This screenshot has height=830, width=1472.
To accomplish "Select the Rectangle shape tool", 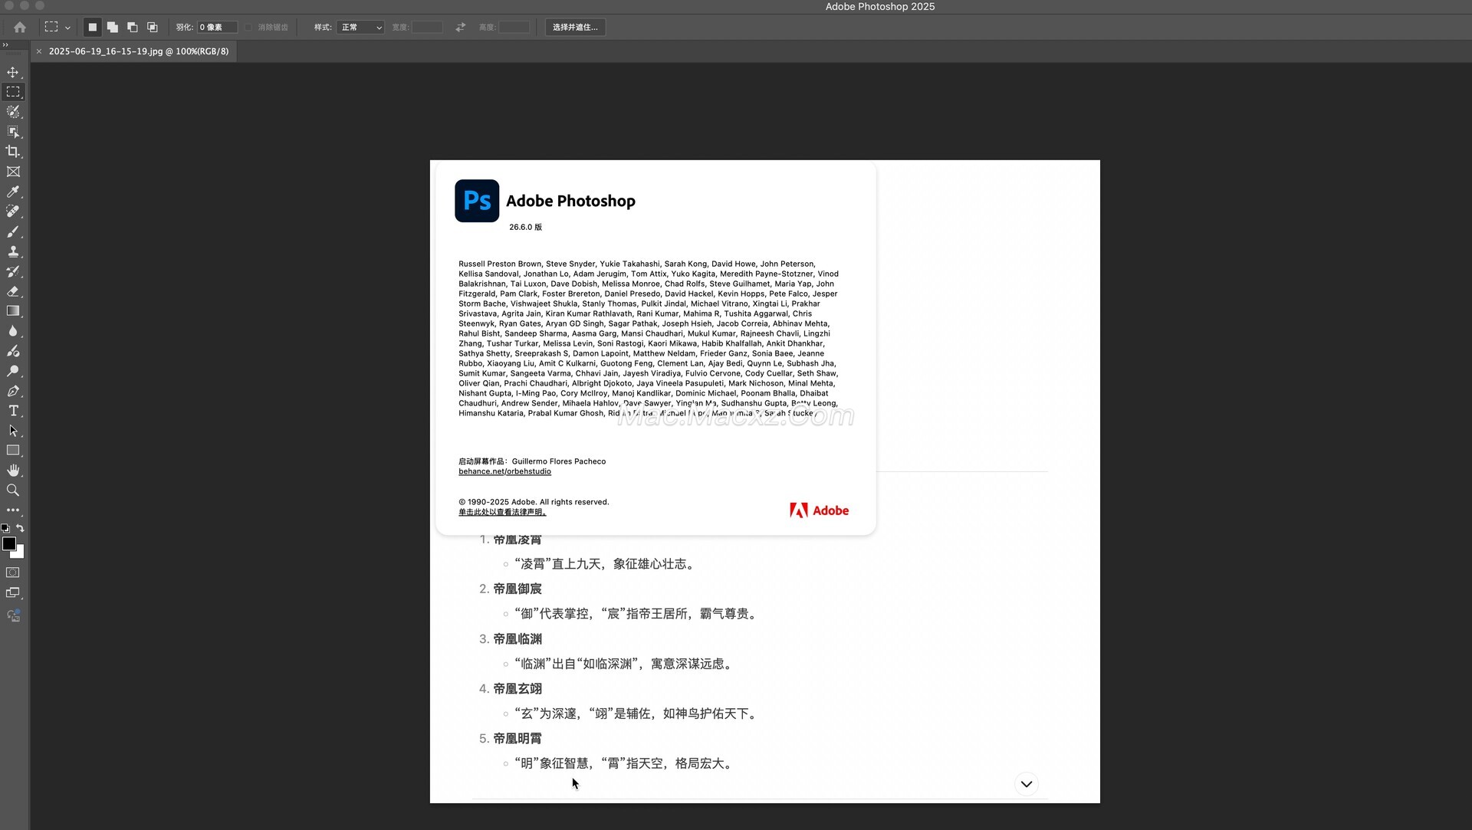I will [x=13, y=451].
